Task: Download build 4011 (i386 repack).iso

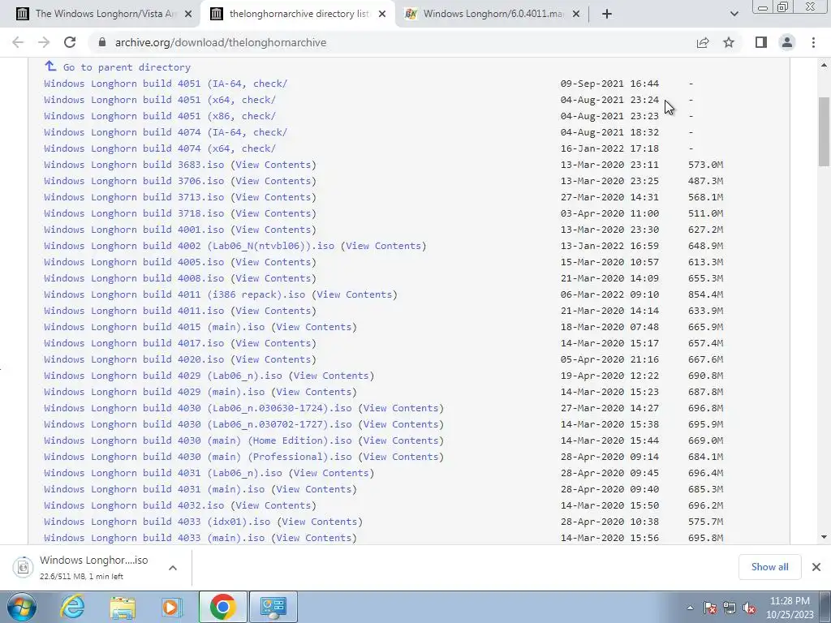Action: point(174,294)
